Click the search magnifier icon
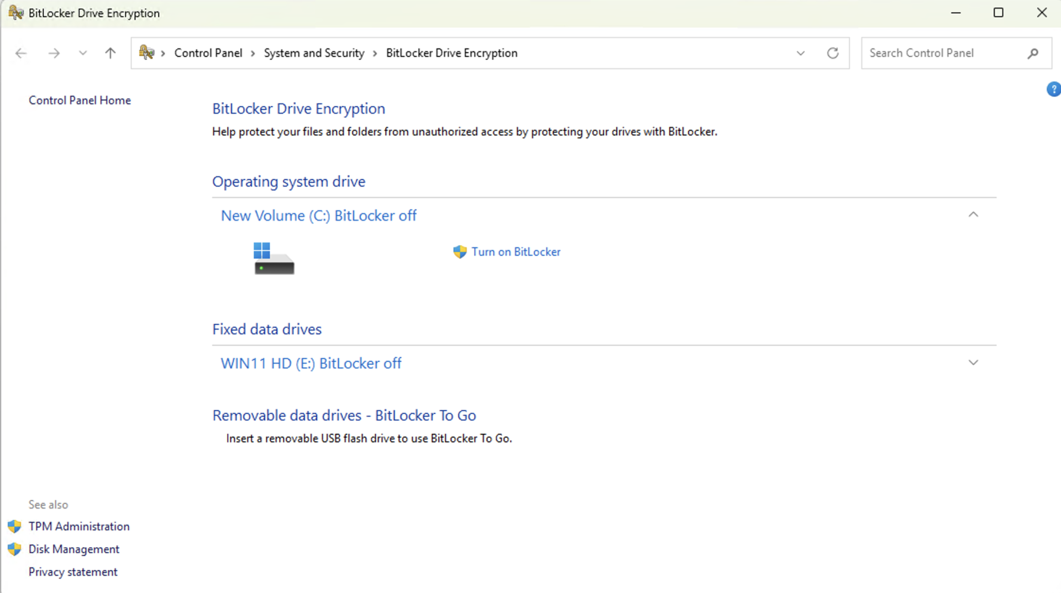Image resolution: width=1061 pixels, height=593 pixels. coord(1032,53)
